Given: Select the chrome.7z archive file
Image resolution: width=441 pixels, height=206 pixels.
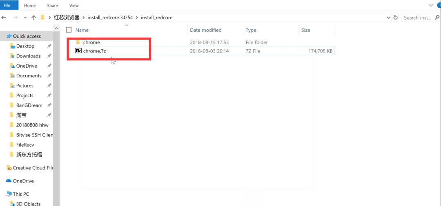Looking at the screenshot, I should pos(94,51).
